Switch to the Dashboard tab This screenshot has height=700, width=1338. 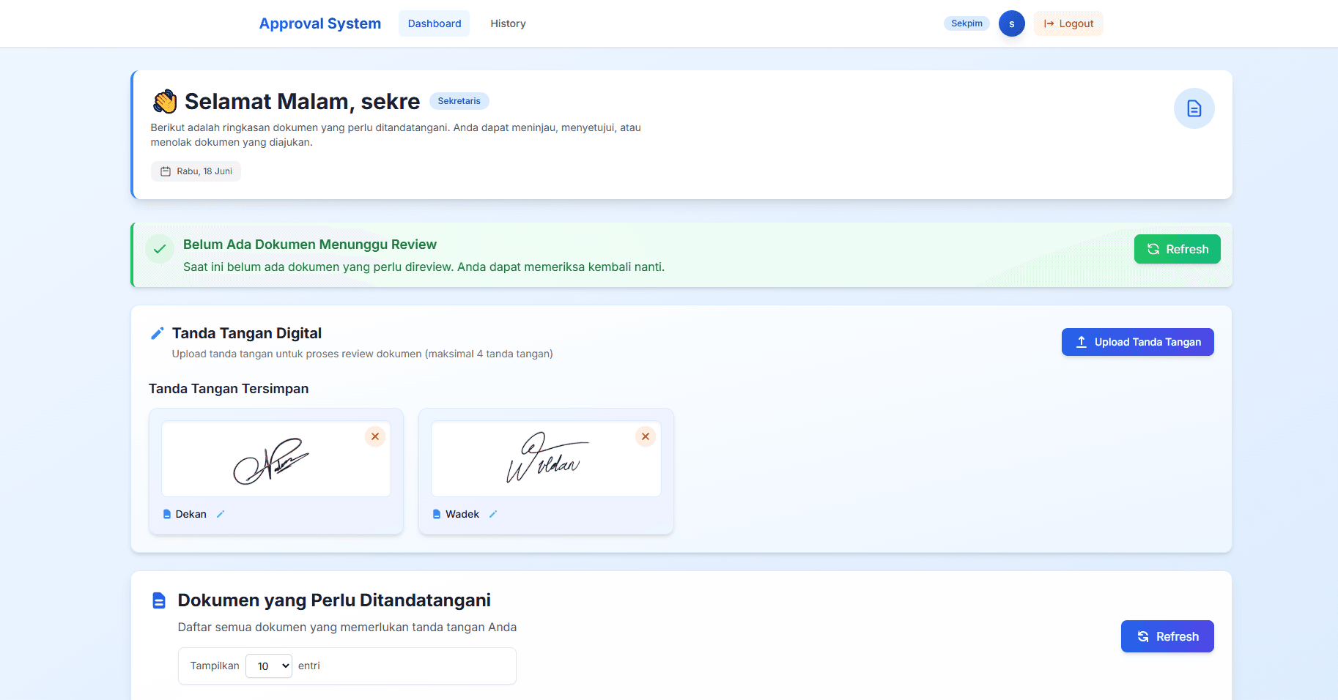(434, 23)
